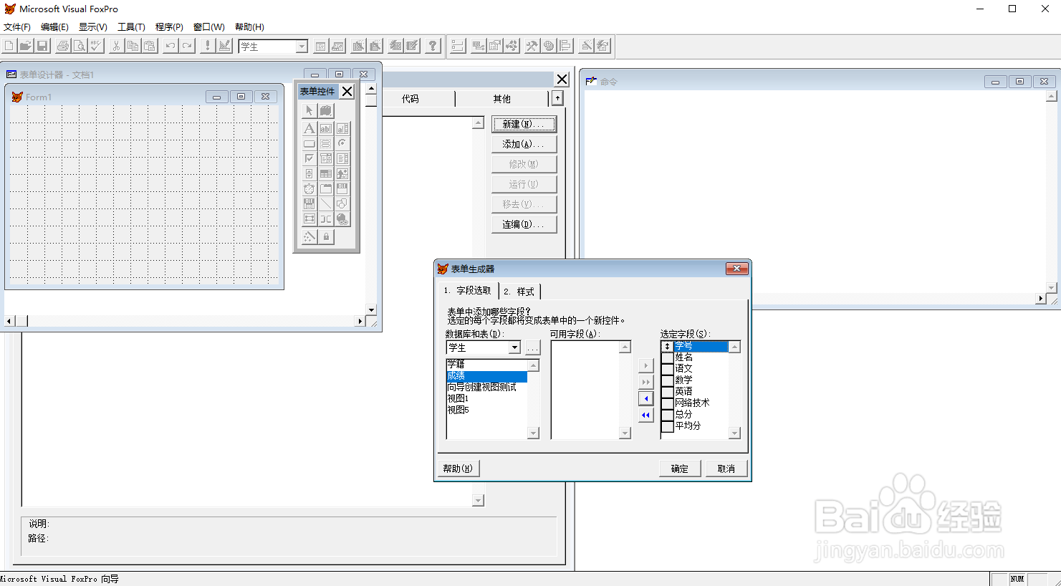
Task: Select the Grid control tool
Action: [x=325, y=173]
